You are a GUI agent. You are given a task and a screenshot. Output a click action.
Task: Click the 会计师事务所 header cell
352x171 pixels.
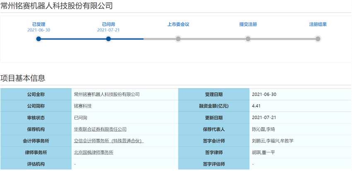36,141
